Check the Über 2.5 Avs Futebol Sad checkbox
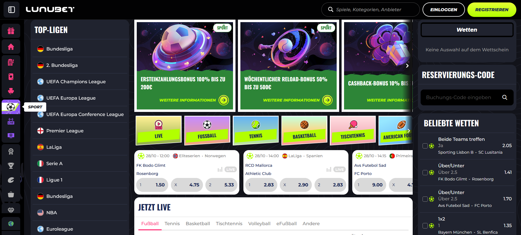 [x=425, y=199]
